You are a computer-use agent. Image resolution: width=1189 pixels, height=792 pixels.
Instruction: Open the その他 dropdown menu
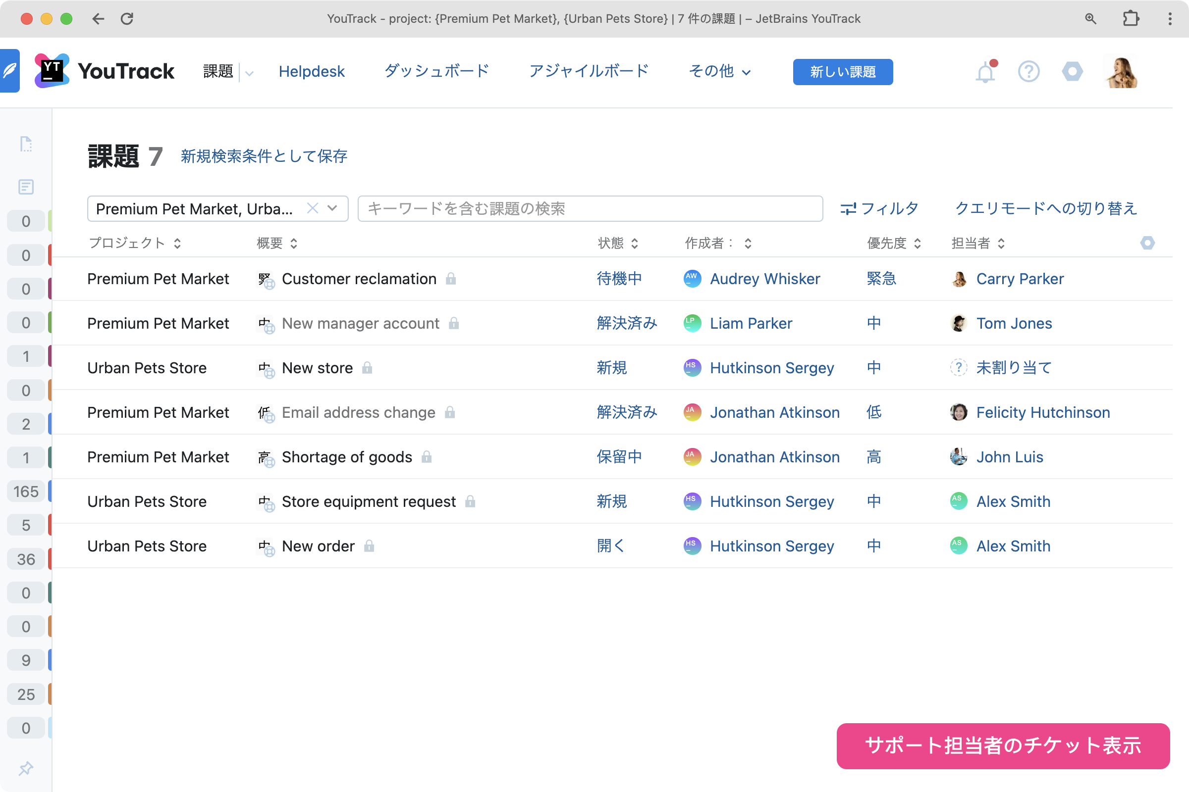[719, 72]
